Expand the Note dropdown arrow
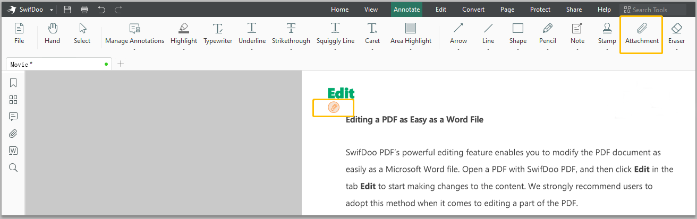 (577, 49)
